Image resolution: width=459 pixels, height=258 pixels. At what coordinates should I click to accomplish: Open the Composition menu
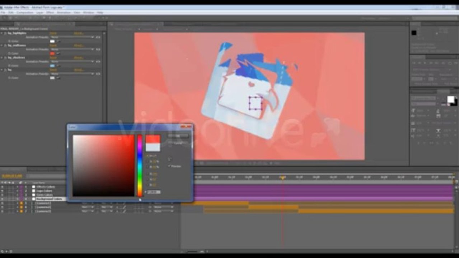tap(25, 13)
